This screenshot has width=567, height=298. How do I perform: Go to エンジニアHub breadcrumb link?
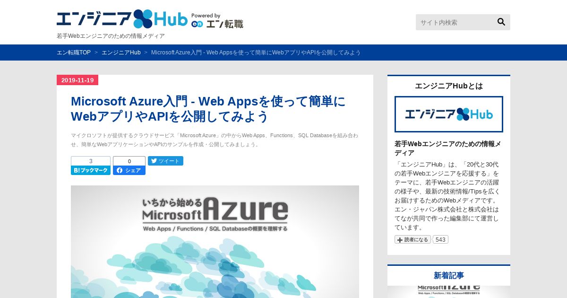pos(121,53)
